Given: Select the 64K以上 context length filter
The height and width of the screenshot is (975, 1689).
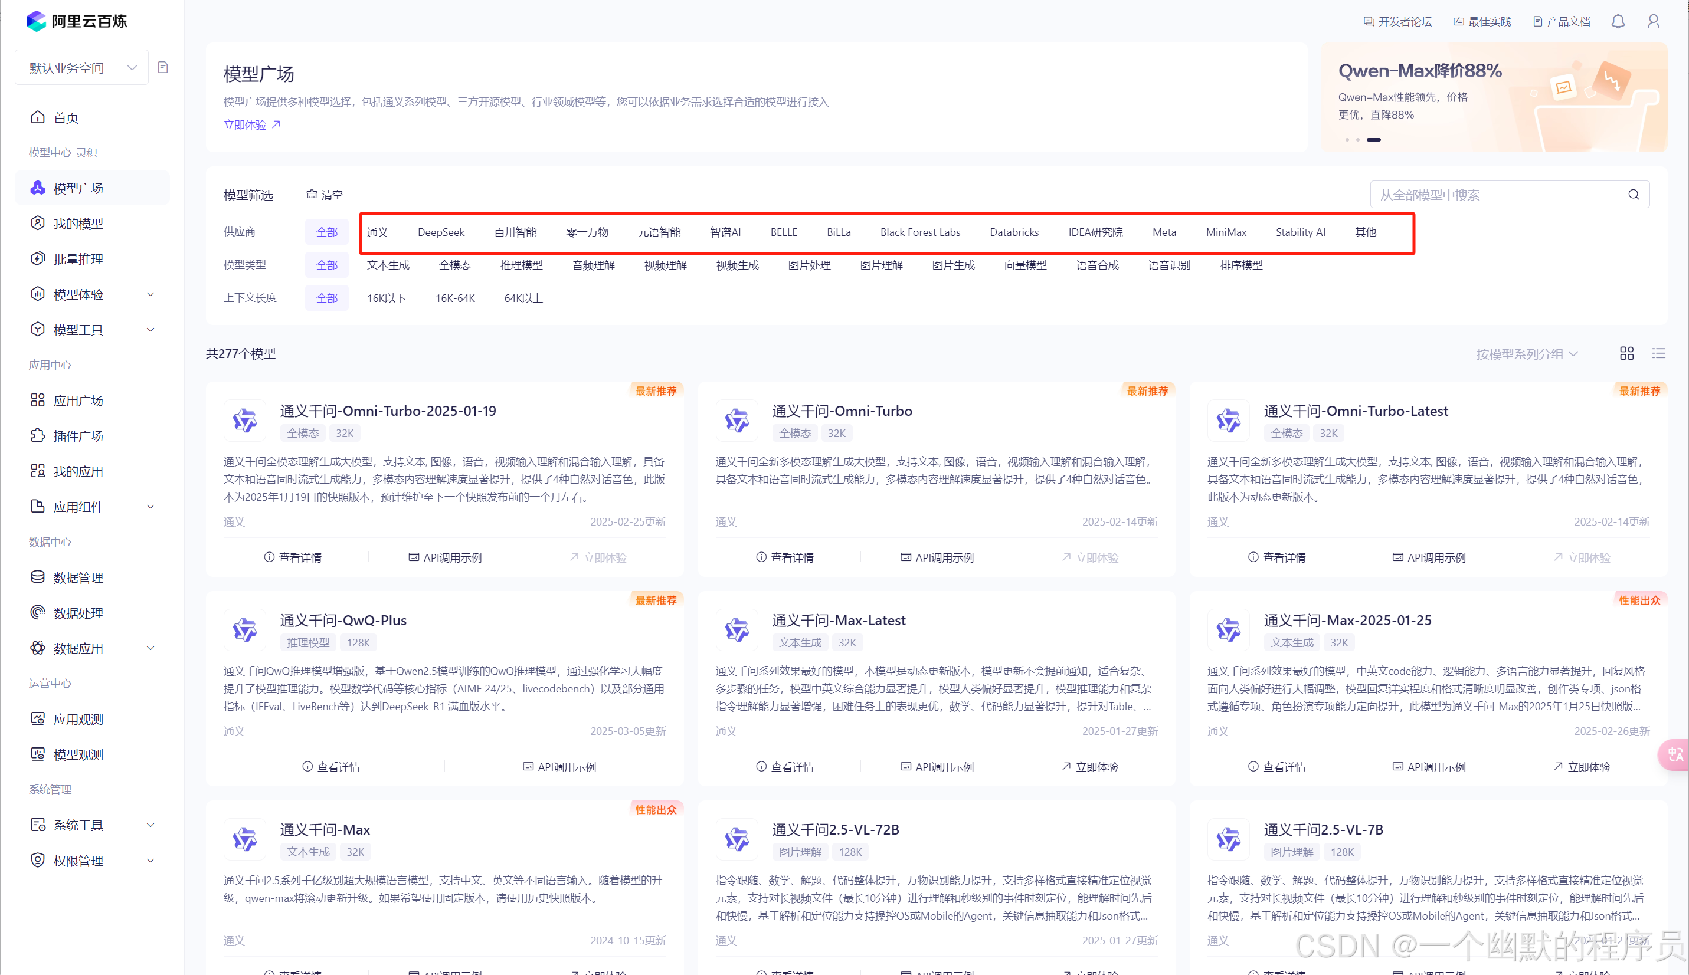Looking at the screenshot, I should 523,298.
